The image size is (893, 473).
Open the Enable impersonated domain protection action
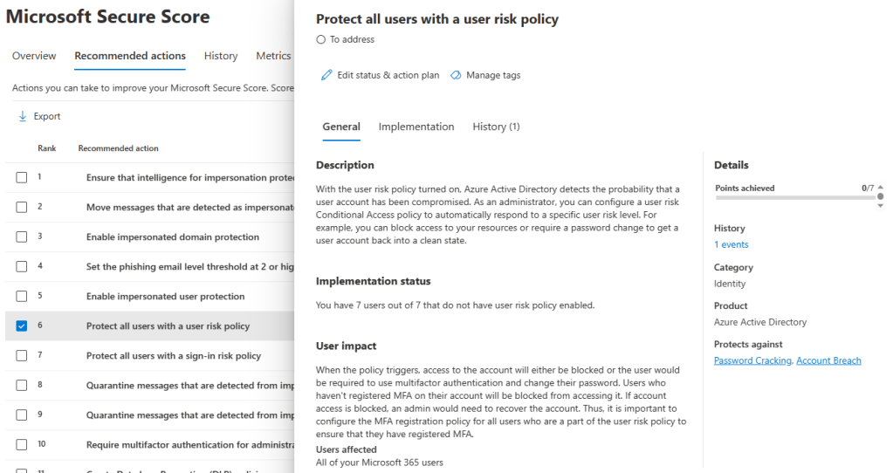(173, 237)
